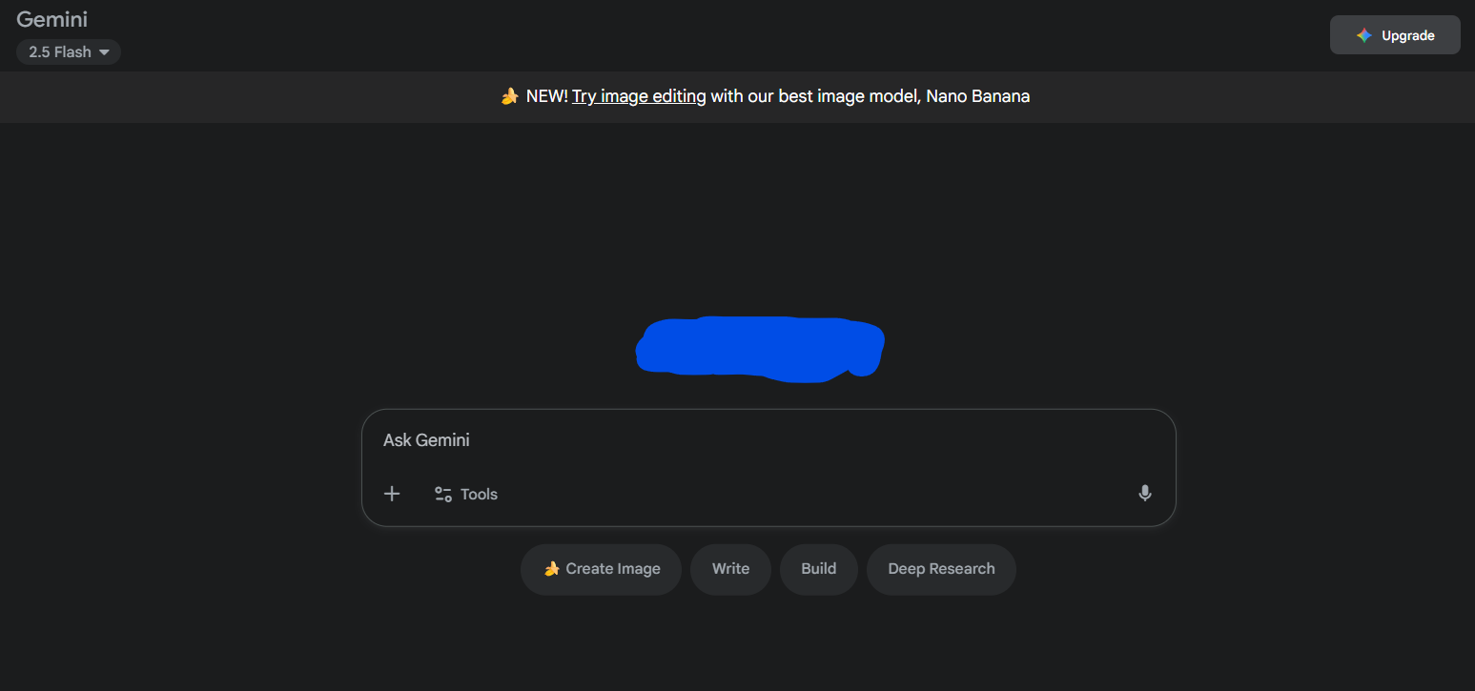Select the Build suggestion chip
The width and height of the screenshot is (1475, 691).
click(x=819, y=569)
